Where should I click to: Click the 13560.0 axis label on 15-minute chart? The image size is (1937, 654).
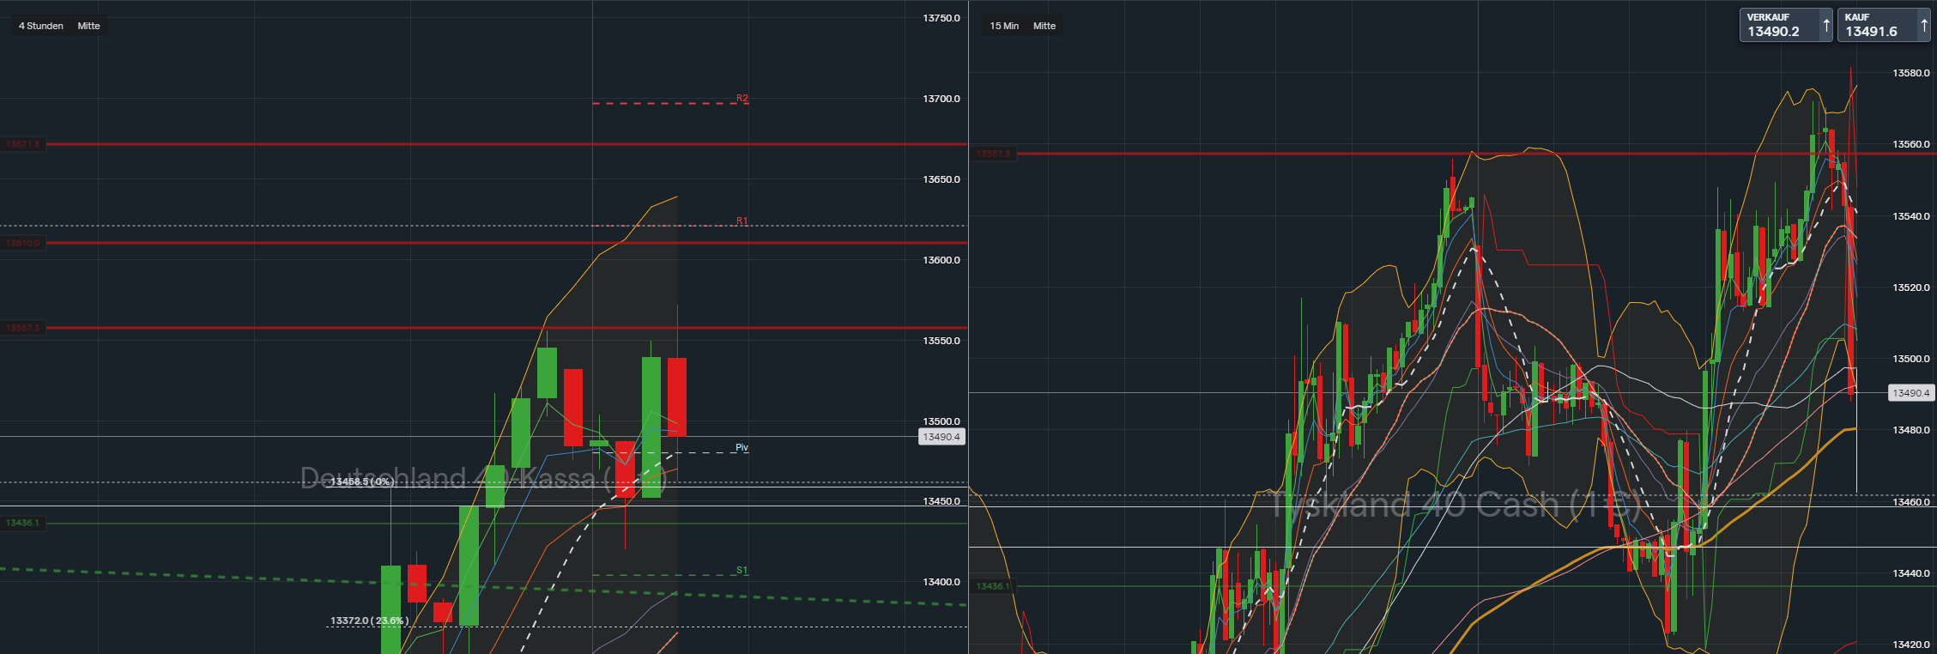click(1911, 144)
